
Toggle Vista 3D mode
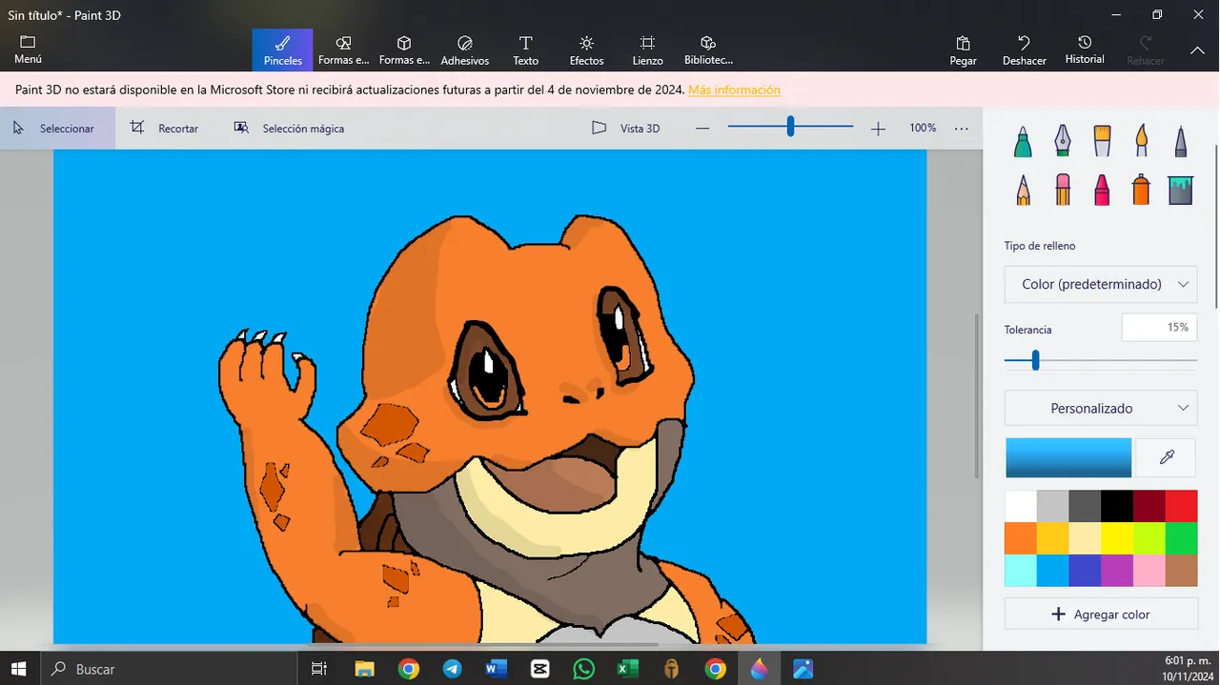(x=626, y=128)
